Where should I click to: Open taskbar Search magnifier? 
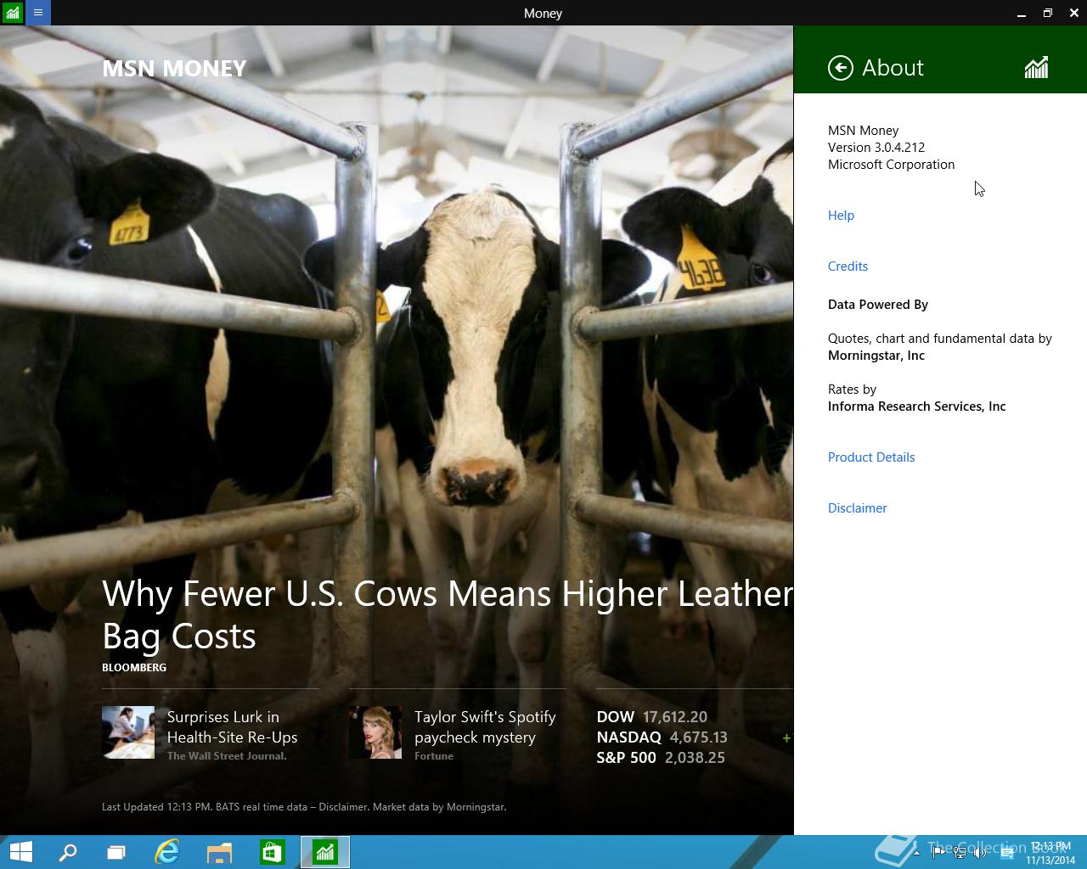click(67, 852)
